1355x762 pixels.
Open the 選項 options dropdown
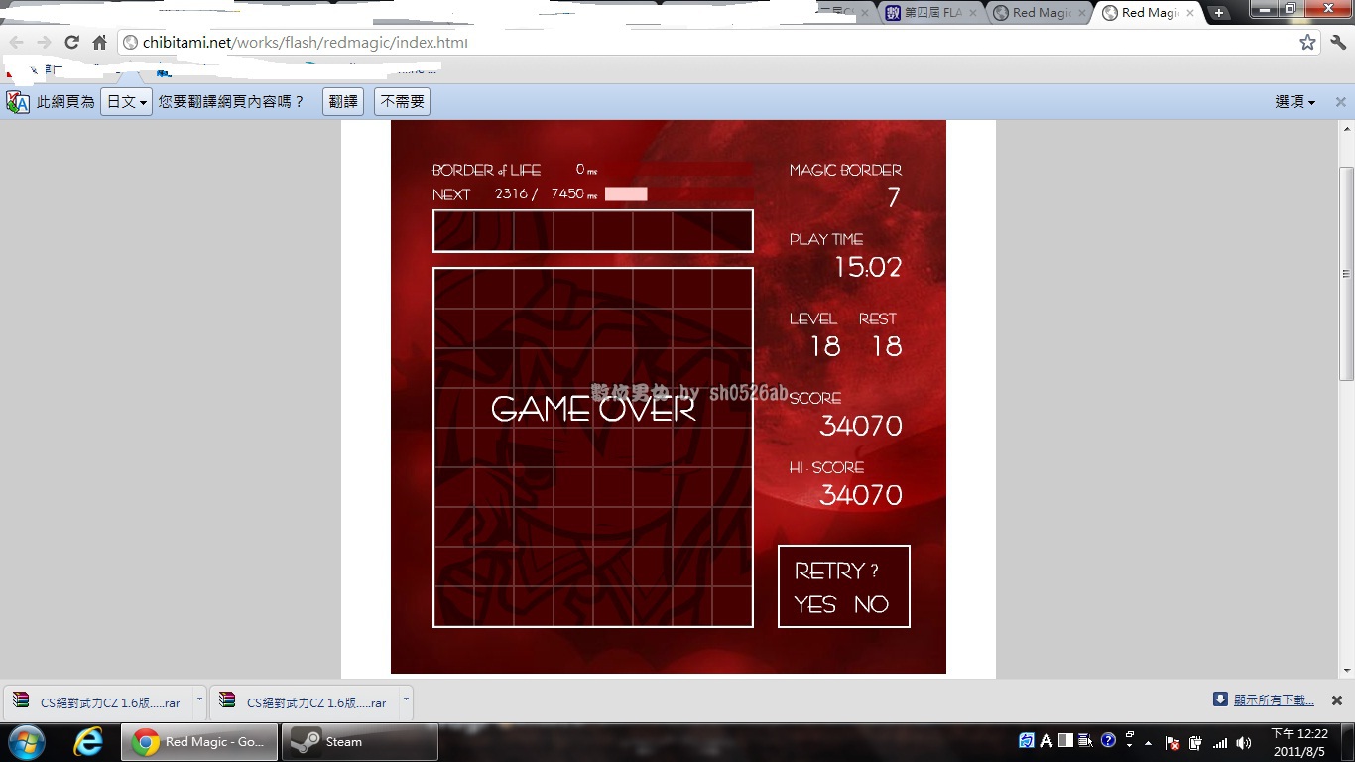(1294, 102)
